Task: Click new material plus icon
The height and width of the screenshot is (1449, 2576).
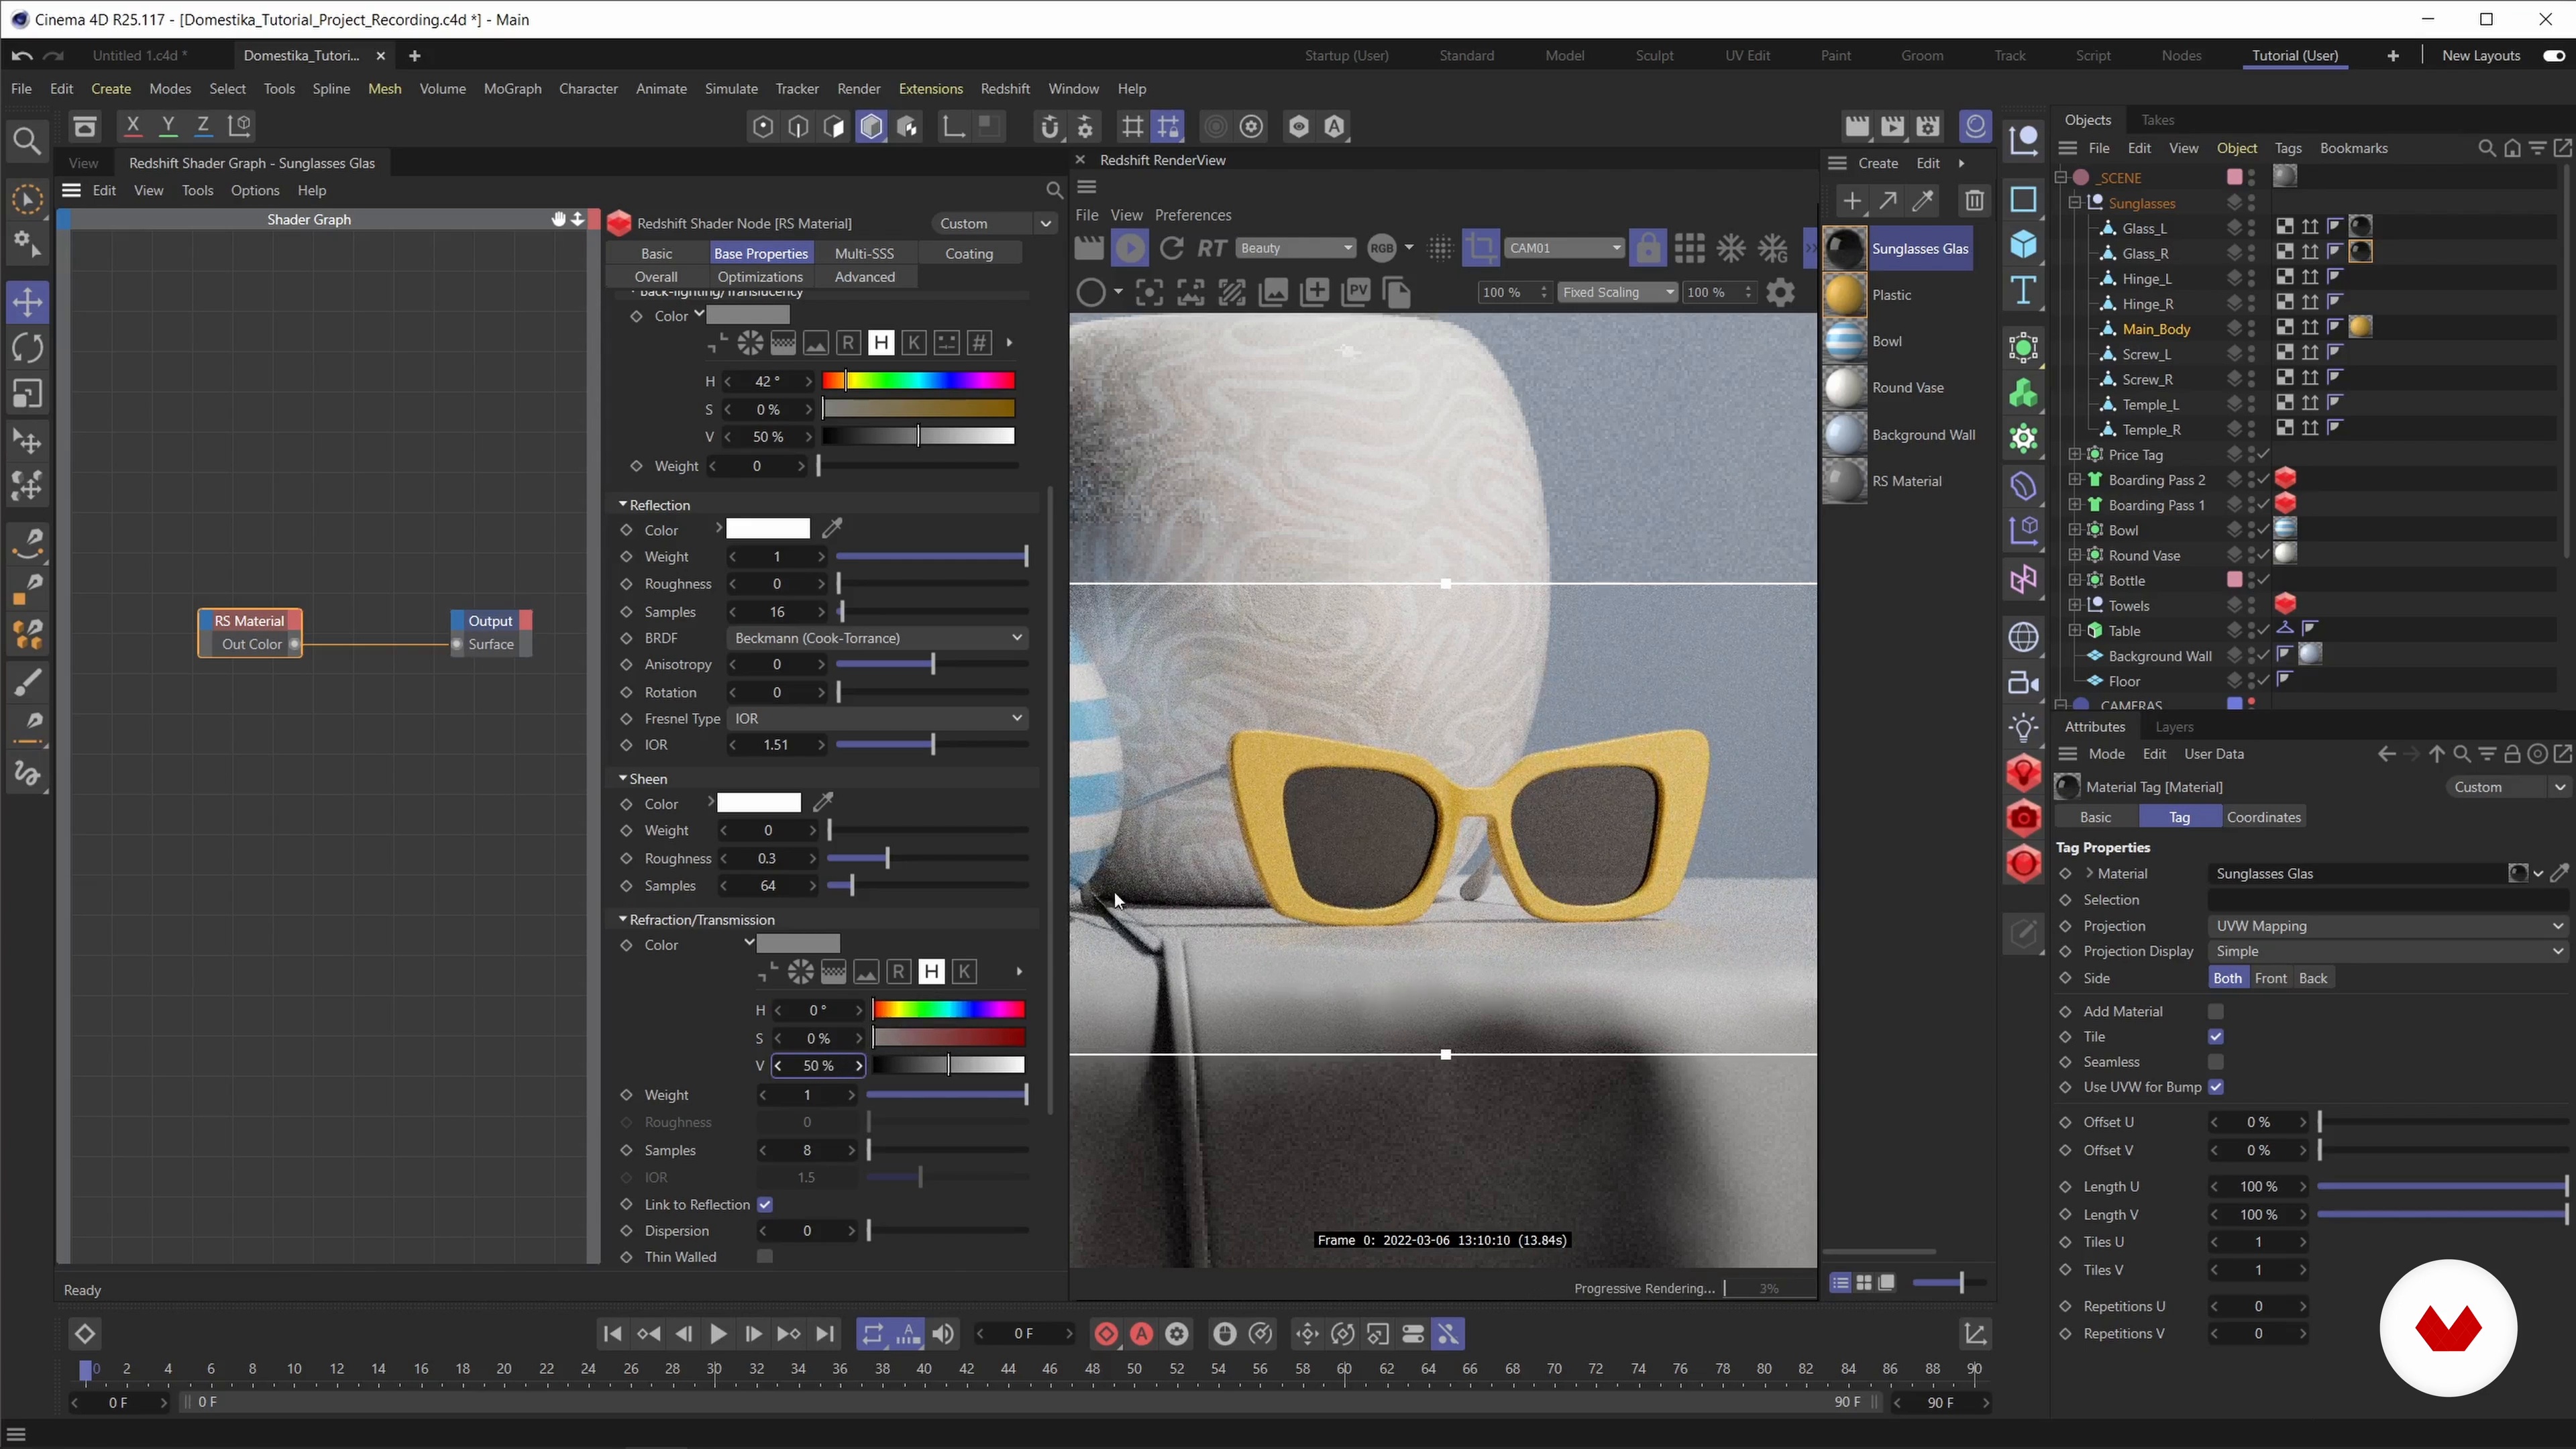Action: 1852,201
